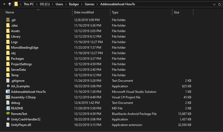Click the 'BlueStacks Android Package File' type cell
The width and height of the screenshot is (223, 132).
click(134, 114)
